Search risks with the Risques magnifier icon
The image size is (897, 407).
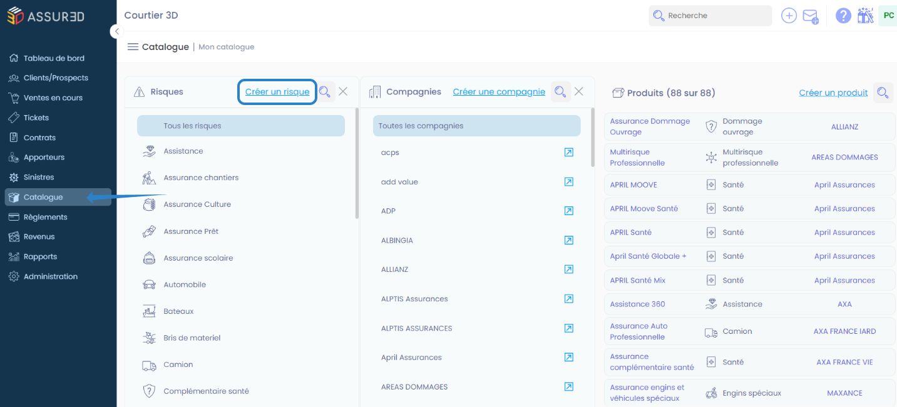(325, 92)
